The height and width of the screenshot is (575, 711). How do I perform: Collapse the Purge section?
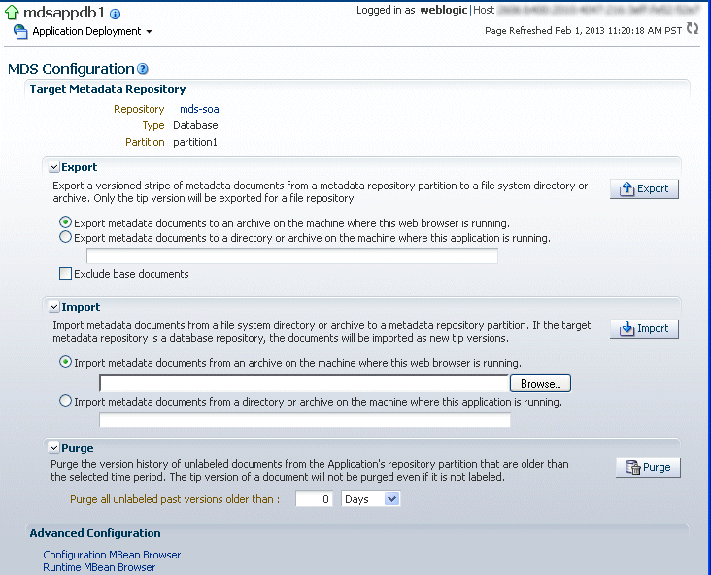coord(54,448)
